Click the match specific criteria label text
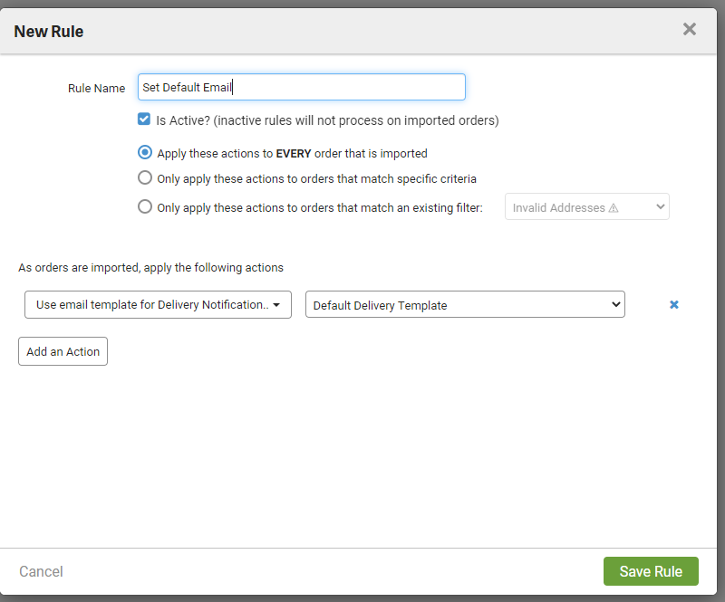725x602 pixels. 316,178
